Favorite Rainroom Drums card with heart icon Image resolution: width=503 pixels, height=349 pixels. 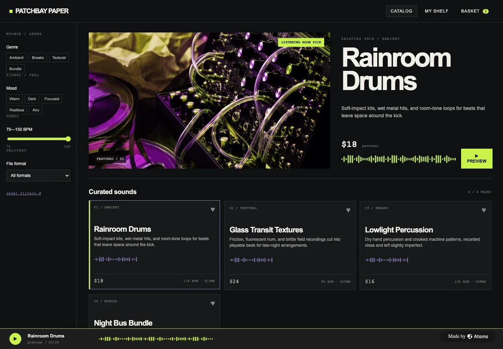tap(213, 210)
